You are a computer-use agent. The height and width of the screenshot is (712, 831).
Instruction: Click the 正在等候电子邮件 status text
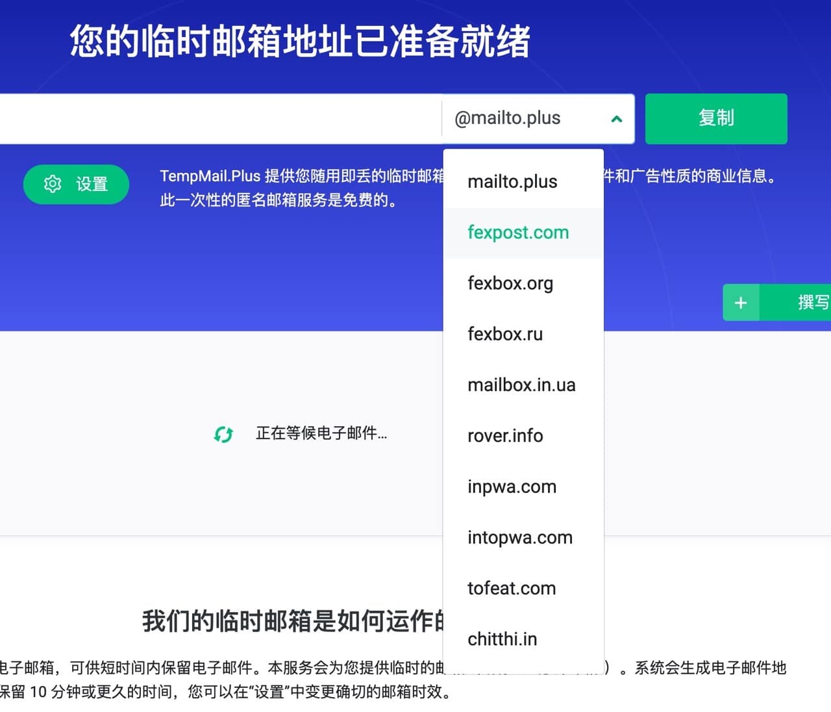[321, 433]
